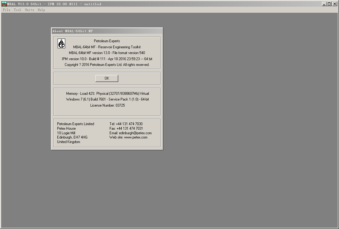This screenshot has height=229, width=339.
Task: Minimize the MBAL window
Action: pyautogui.click(x=324, y=4)
